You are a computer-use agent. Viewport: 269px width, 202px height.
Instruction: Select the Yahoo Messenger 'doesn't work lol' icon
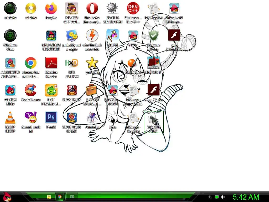coord(31,118)
